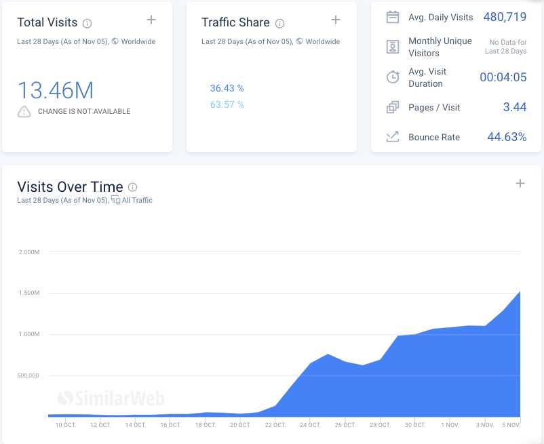Click the stacked pages icon for Pages / Visit

tap(393, 108)
